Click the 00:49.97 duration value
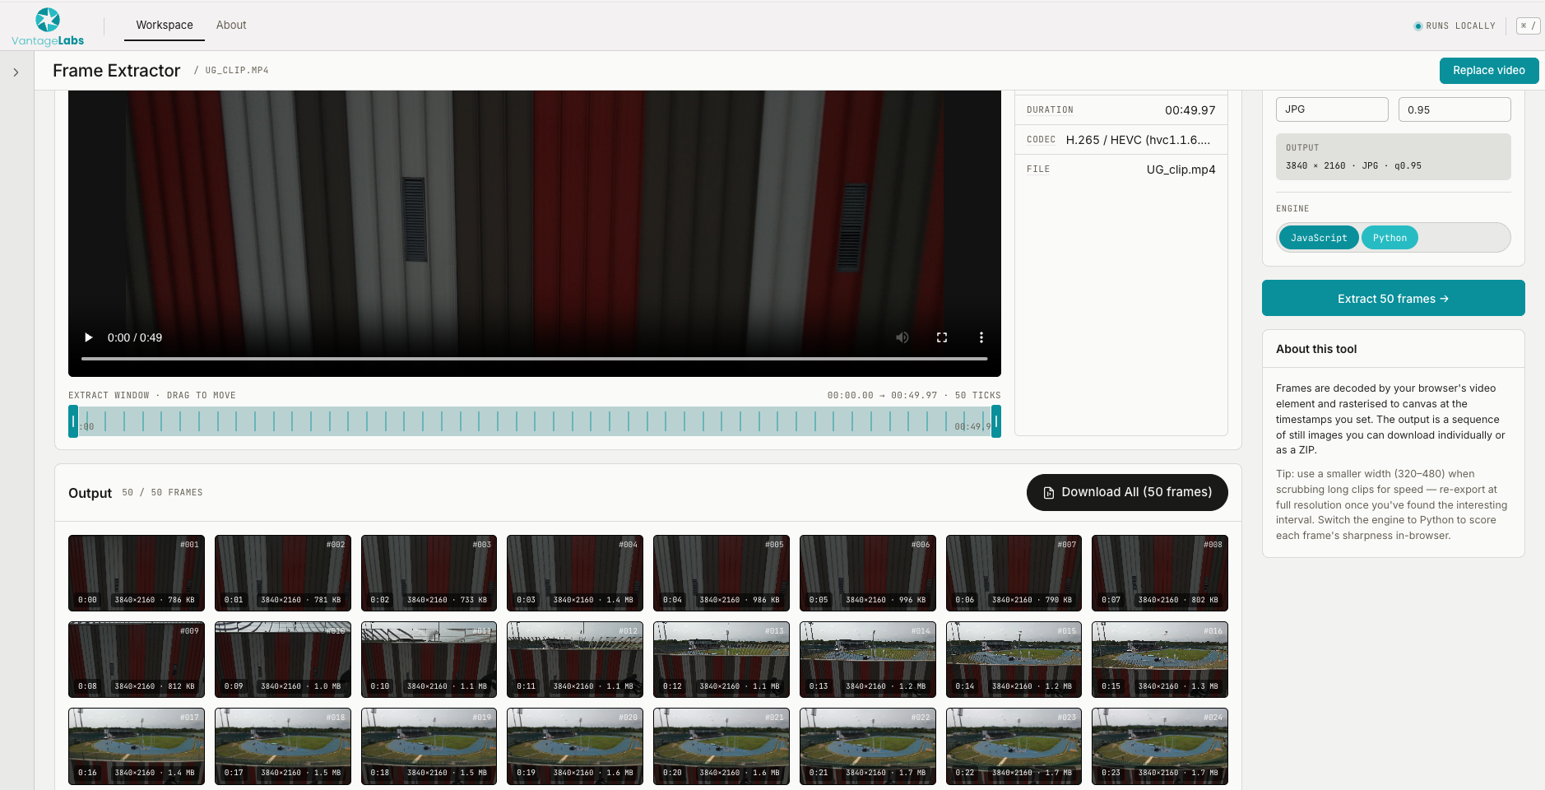Screen dimensions: 1545x790 (1190, 110)
